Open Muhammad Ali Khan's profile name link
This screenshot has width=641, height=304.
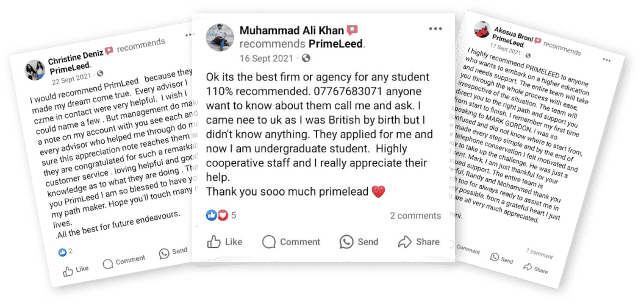tap(292, 30)
